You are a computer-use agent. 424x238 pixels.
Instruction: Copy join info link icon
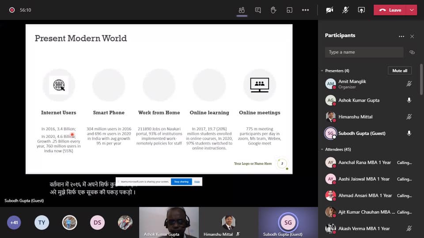click(x=412, y=52)
